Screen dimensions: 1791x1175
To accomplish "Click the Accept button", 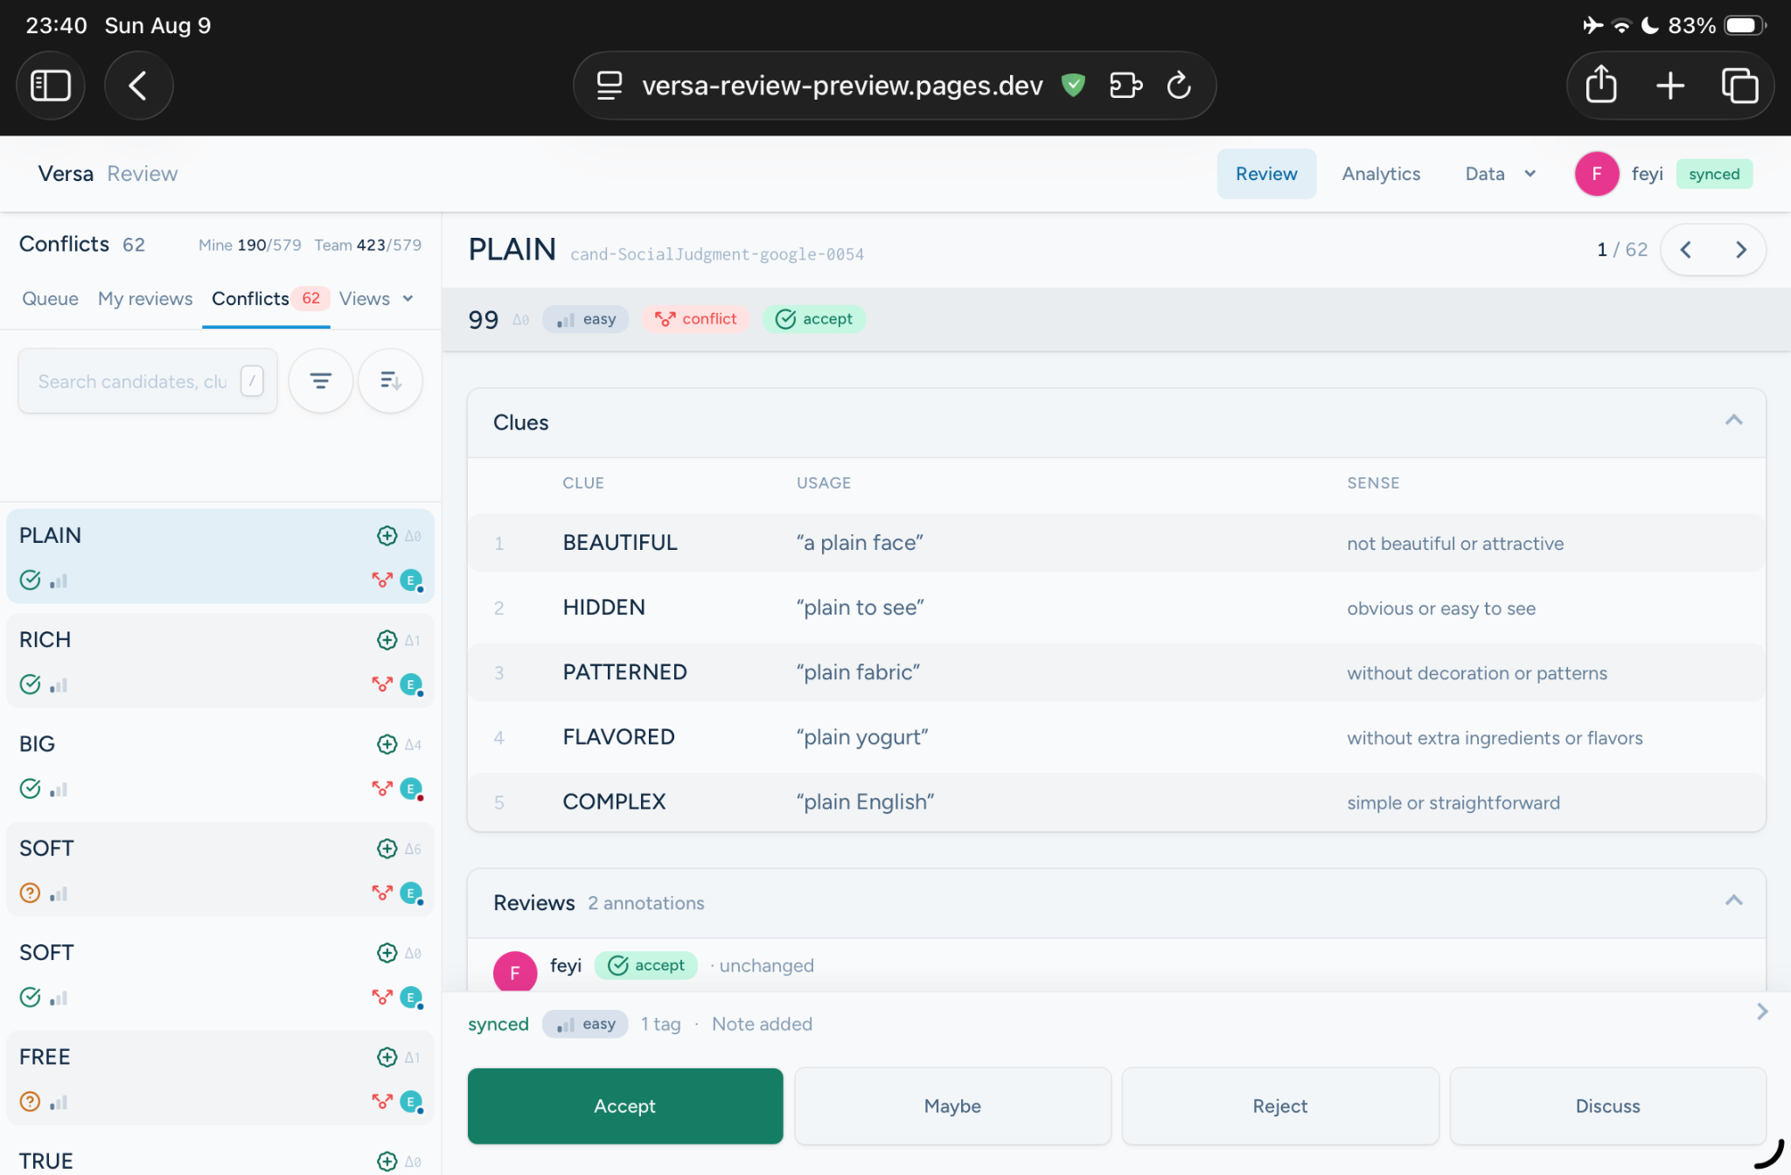I will pyautogui.click(x=625, y=1106).
